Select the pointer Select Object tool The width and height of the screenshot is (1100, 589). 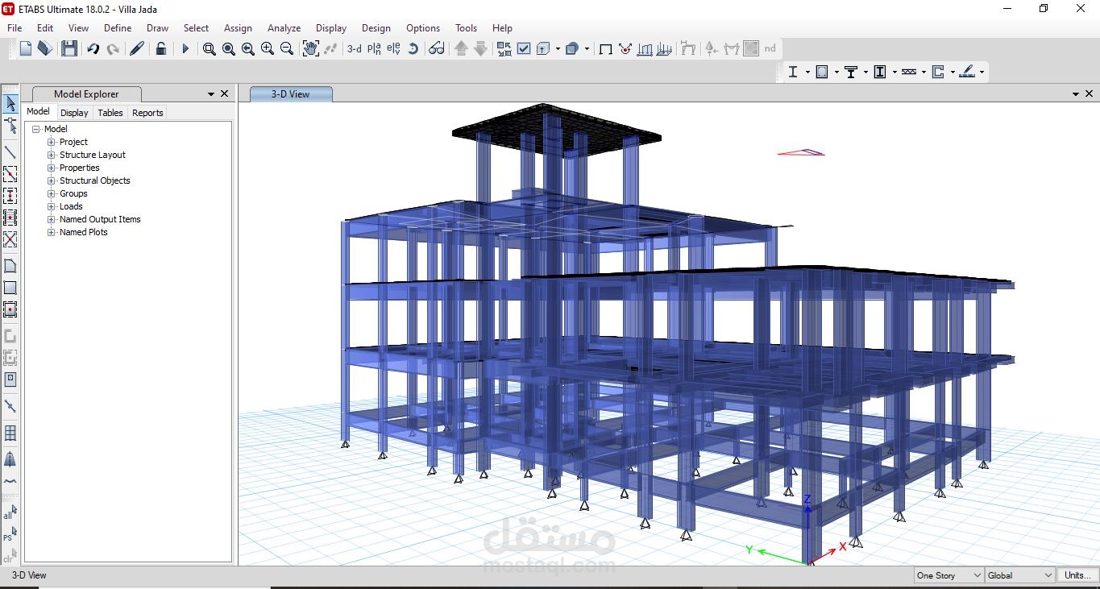pyautogui.click(x=10, y=104)
